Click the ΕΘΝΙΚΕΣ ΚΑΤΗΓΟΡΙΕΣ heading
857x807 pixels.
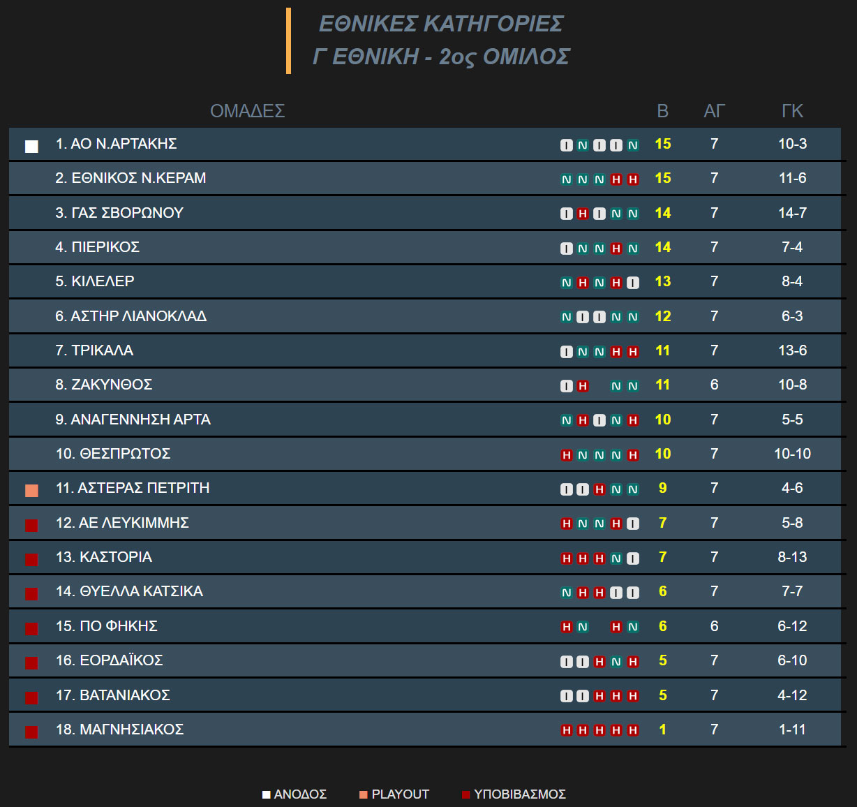[441, 24]
